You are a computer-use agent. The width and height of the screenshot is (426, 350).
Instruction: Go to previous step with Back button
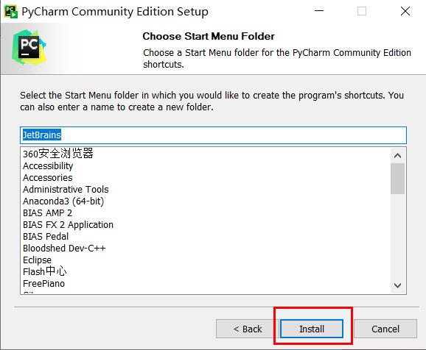[247, 329]
